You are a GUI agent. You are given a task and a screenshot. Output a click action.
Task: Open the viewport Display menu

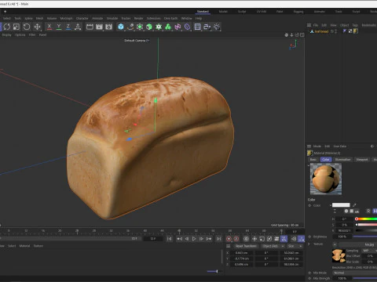tap(6, 34)
